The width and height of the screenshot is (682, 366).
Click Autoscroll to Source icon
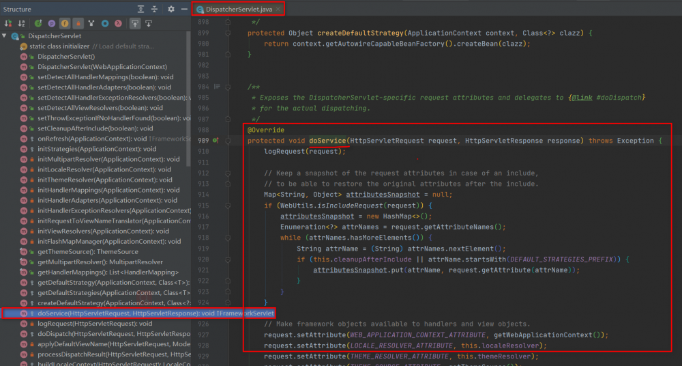134,23
